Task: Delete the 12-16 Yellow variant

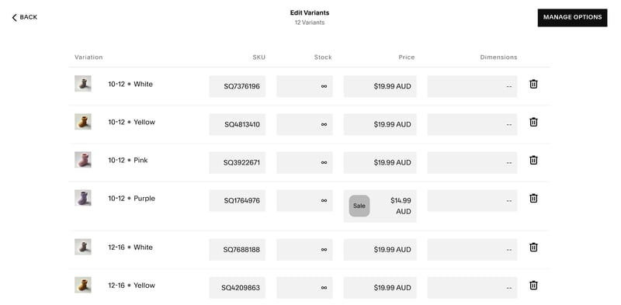Action: (533, 285)
